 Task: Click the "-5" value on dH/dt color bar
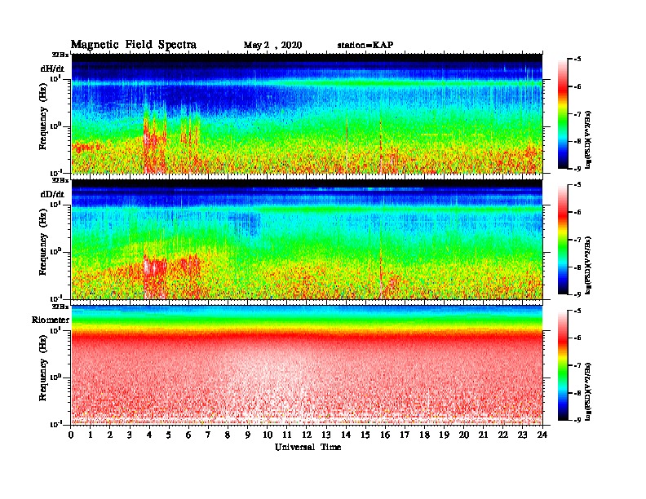(x=577, y=60)
